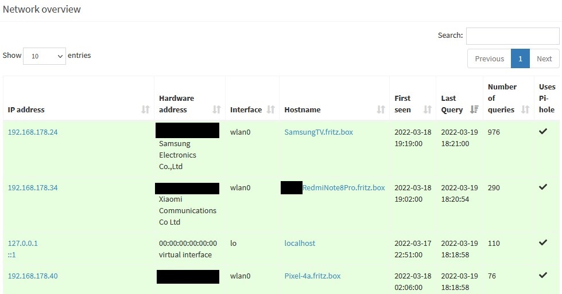Open the Pixel-4a.fritz.box hostname link
The height and width of the screenshot is (294, 562).
point(312,276)
